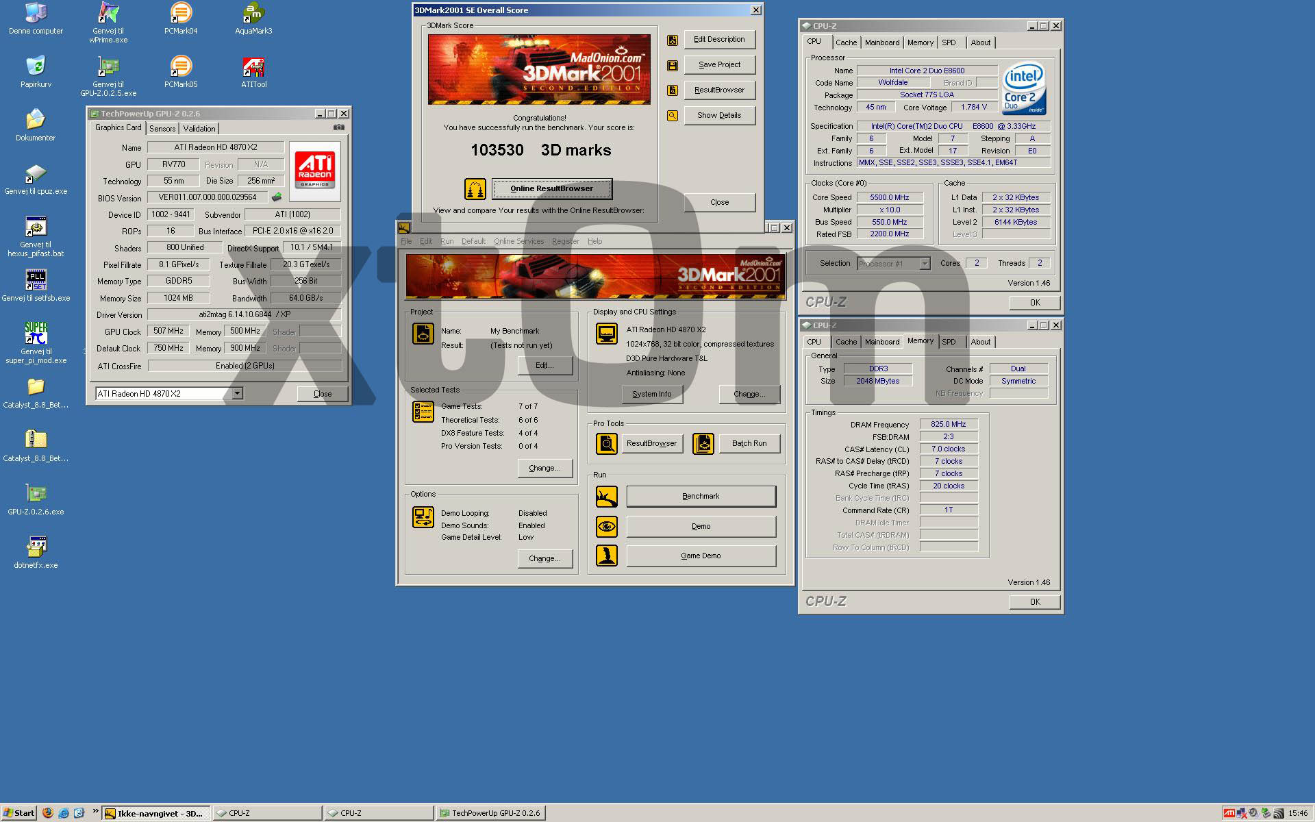
Task: Click Close in the GPU-Z window
Action: click(x=323, y=394)
